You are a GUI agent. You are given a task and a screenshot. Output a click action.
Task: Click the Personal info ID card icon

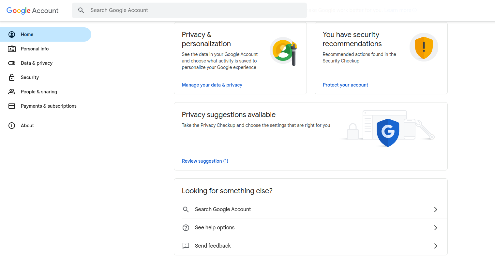[x=12, y=49]
